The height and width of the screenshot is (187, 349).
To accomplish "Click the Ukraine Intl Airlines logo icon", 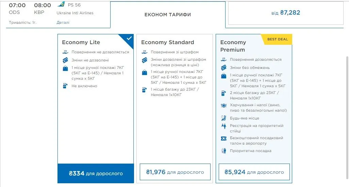I will pyautogui.click(x=61, y=4).
